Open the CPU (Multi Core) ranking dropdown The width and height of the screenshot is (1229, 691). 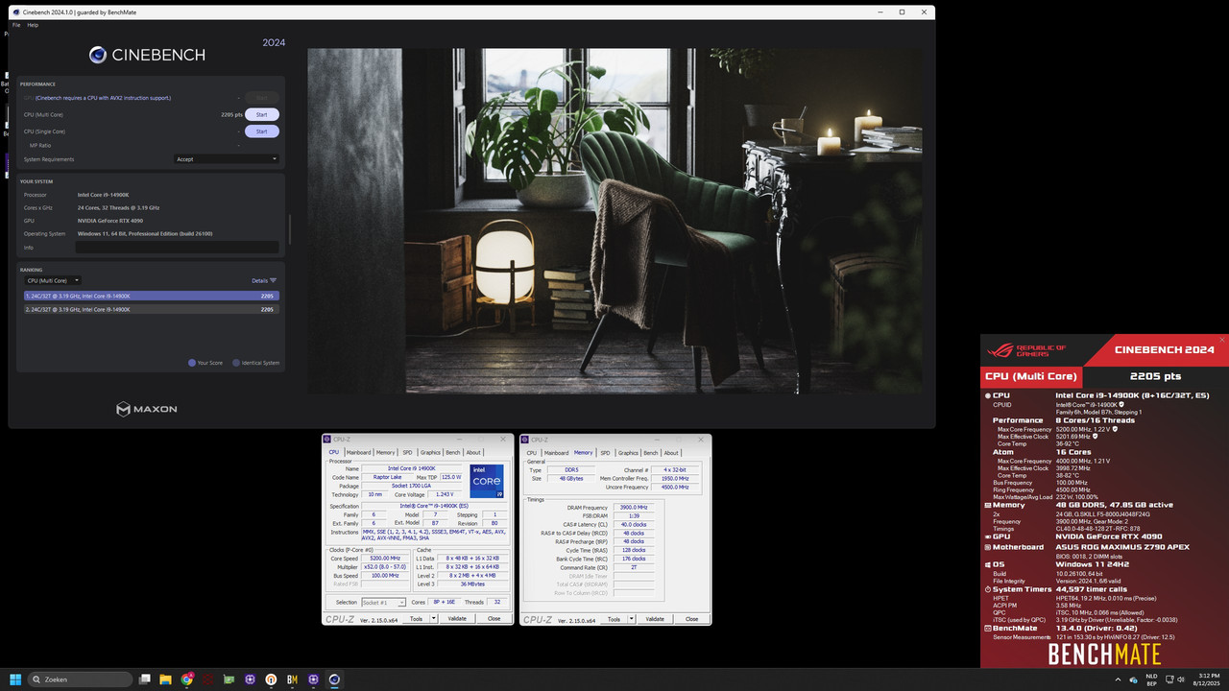pyautogui.click(x=52, y=280)
